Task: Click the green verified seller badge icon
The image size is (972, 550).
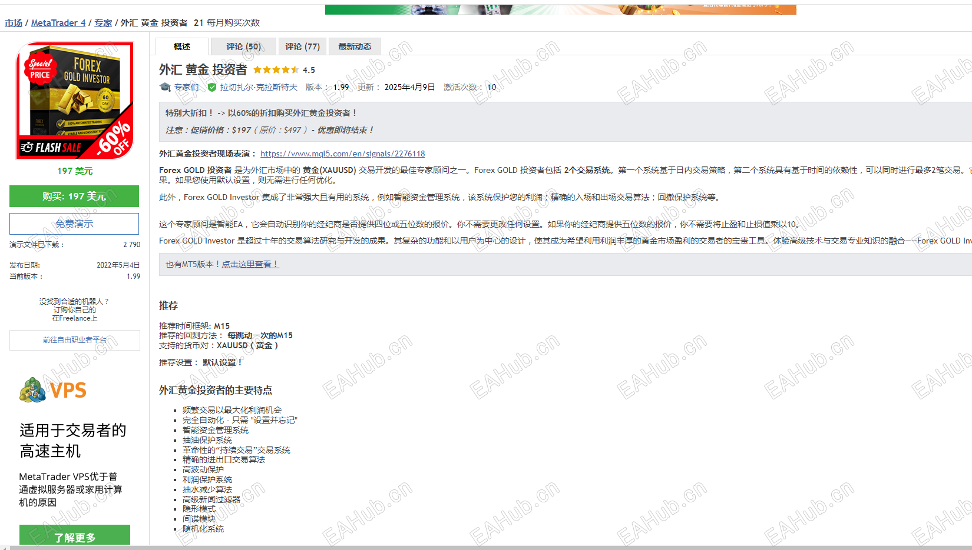Action: pos(212,87)
